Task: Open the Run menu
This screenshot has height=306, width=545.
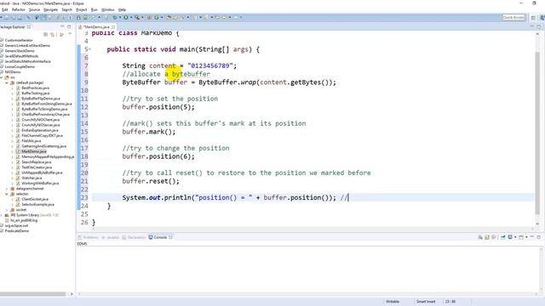Action: click(x=95, y=9)
